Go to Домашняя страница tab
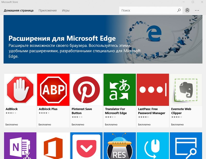The width and height of the screenshot is (206, 159). (x=19, y=11)
